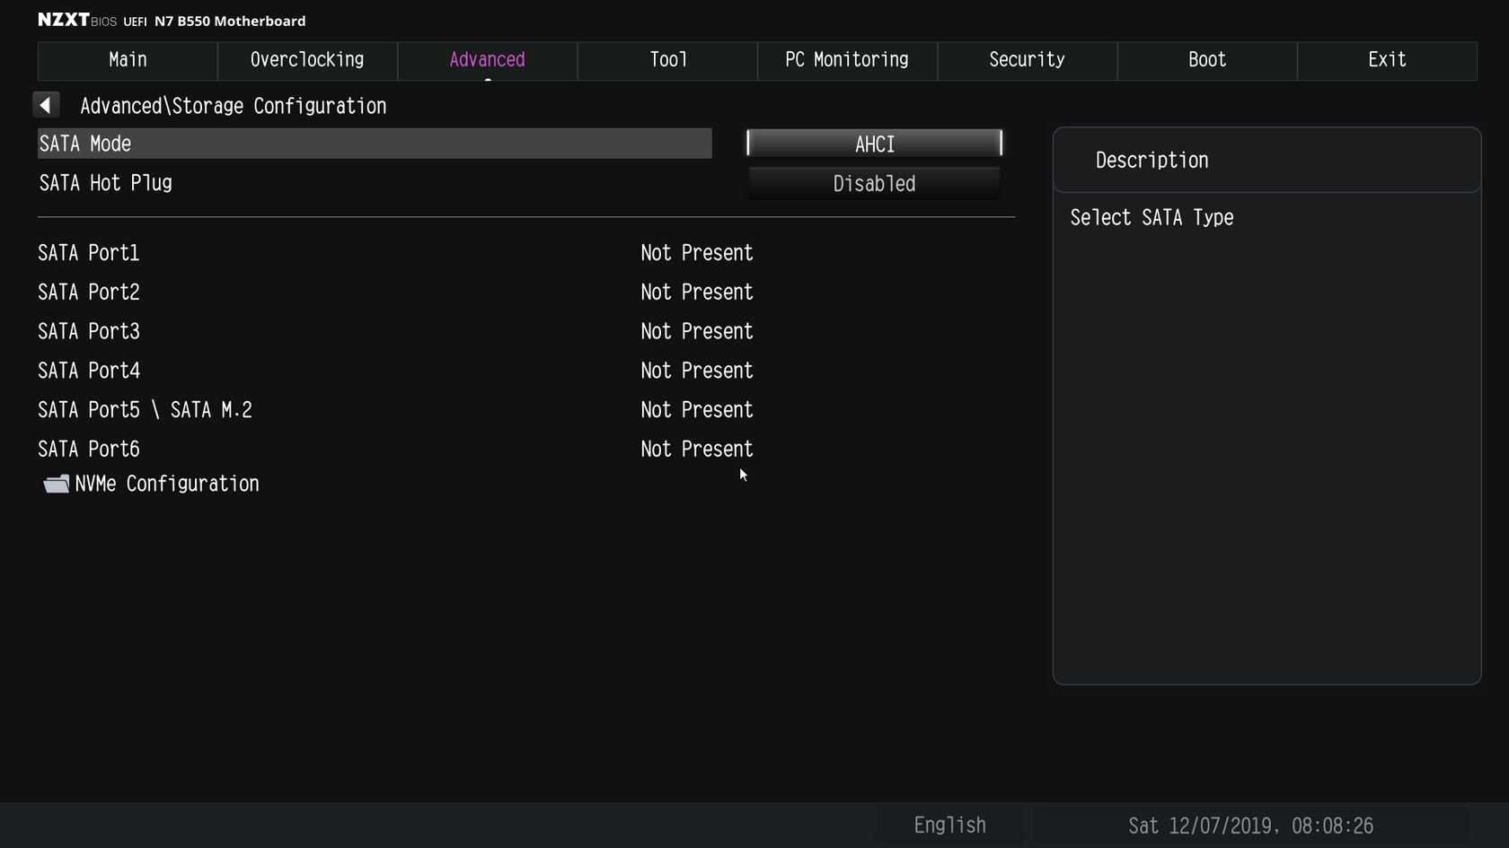This screenshot has width=1509, height=848.
Task: Click the Not Present value for SATA Port3
Action: pos(697,332)
